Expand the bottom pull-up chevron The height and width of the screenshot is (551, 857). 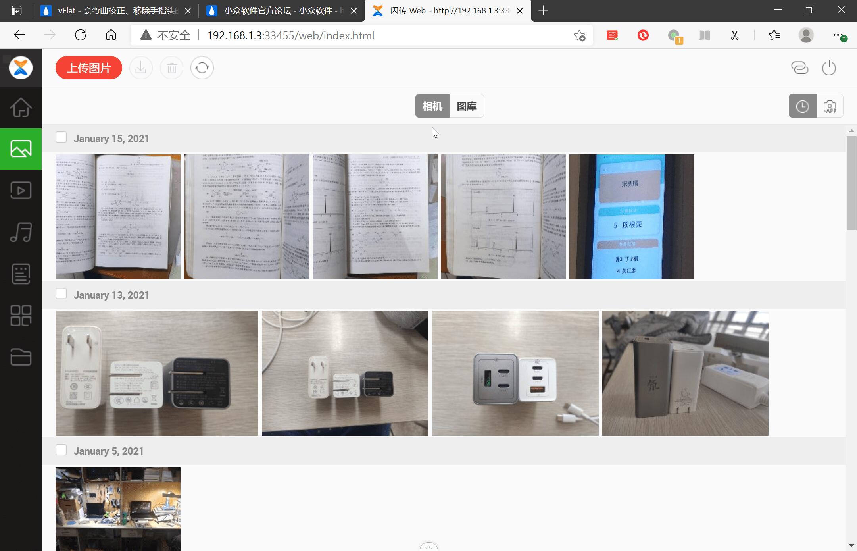point(428,547)
